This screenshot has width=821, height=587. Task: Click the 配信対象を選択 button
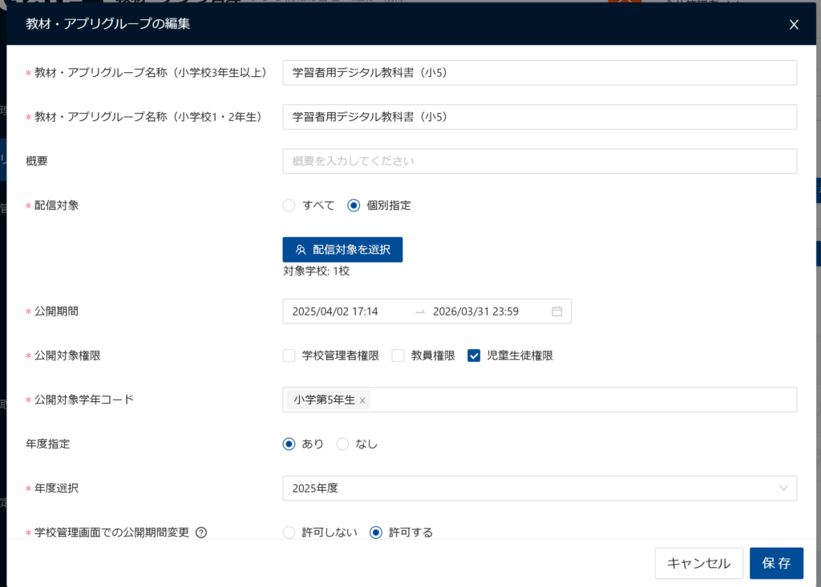pyautogui.click(x=342, y=250)
